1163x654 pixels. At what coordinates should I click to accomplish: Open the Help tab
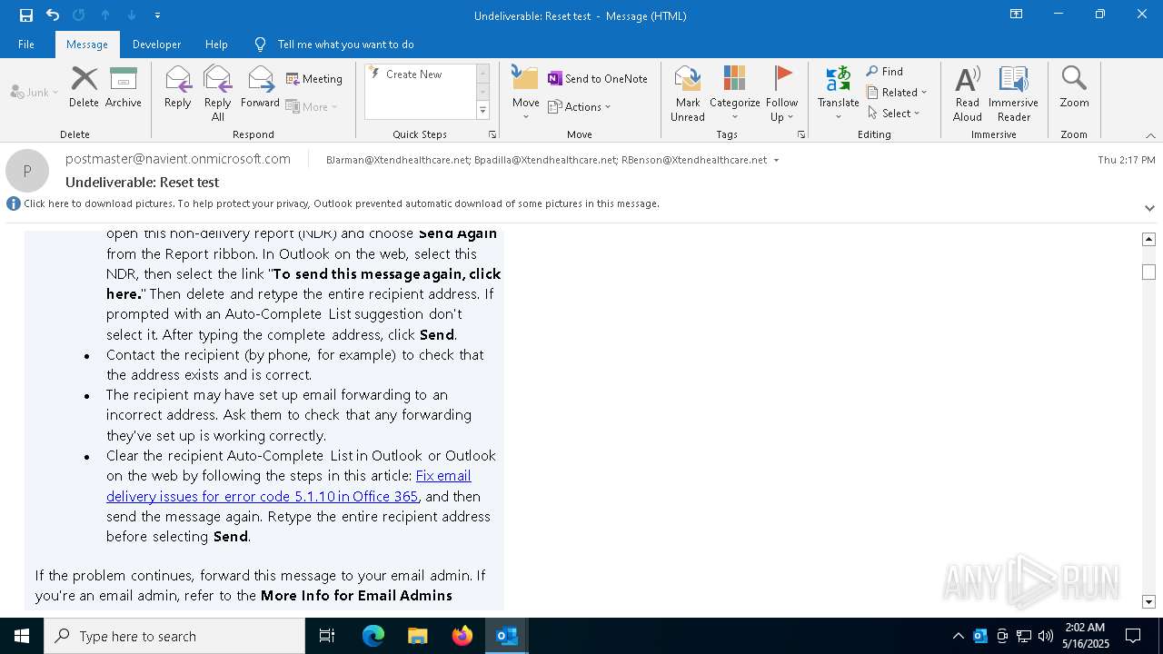[216, 45]
